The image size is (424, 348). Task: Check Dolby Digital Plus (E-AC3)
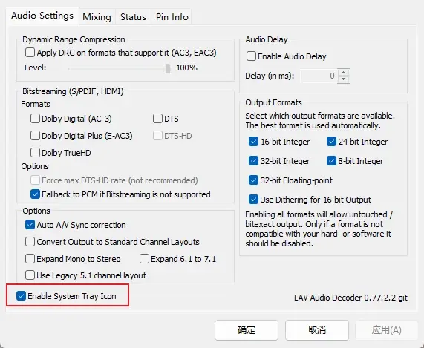click(x=35, y=136)
